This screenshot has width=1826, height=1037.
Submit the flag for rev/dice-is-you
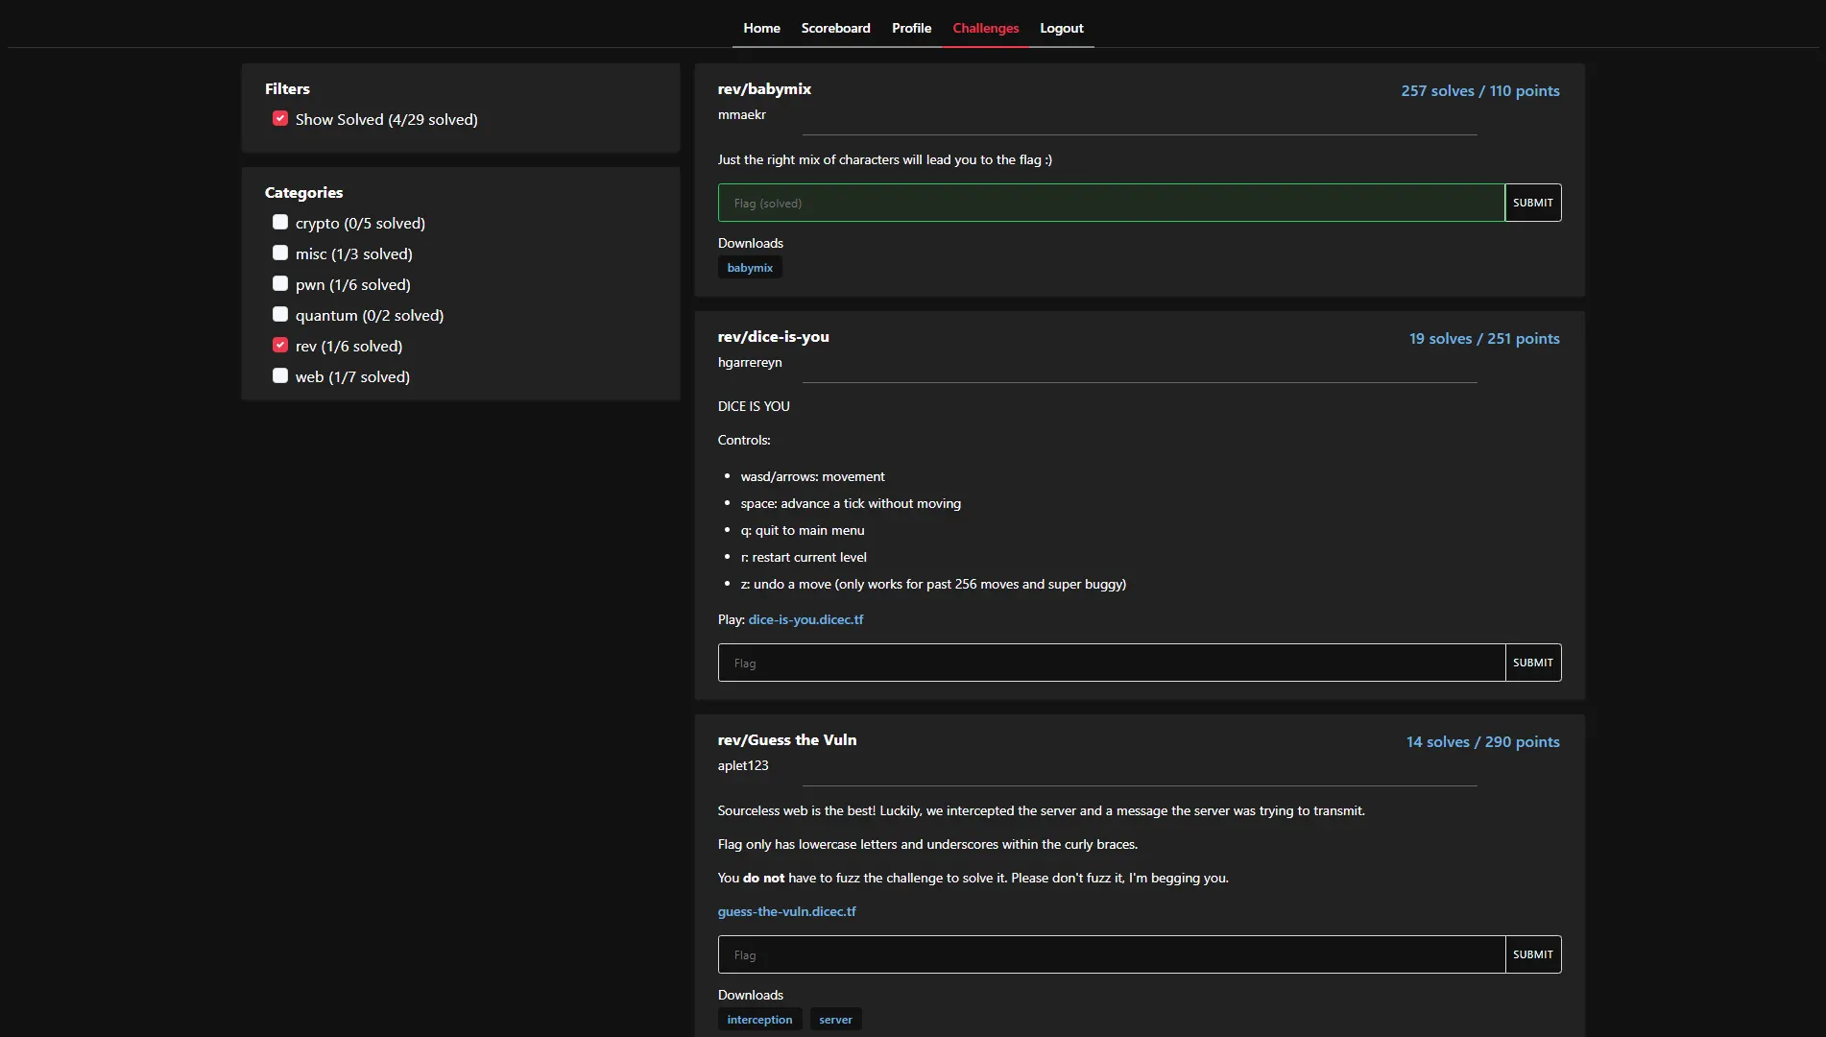(1532, 663)
